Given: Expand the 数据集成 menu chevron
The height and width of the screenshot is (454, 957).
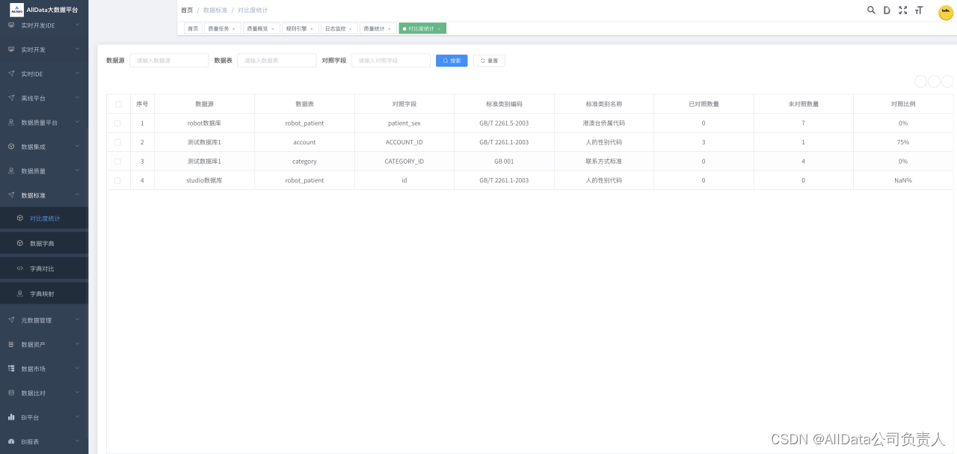Looking at the screenshot, I should (78, 147).
